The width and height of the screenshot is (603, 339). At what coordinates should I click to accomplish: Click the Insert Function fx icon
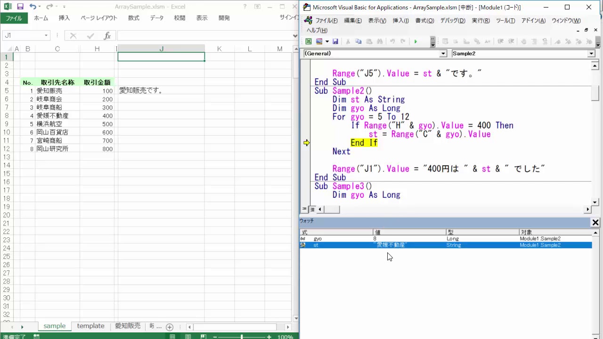(x=107, y=36)
